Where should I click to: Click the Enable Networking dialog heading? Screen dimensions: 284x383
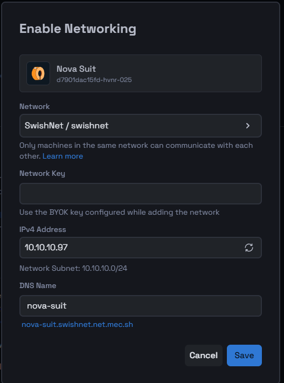[78, 29]
